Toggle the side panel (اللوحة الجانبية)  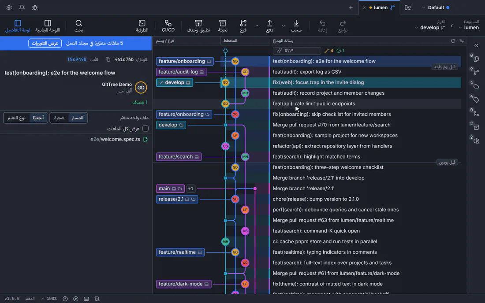click(48, 26)
